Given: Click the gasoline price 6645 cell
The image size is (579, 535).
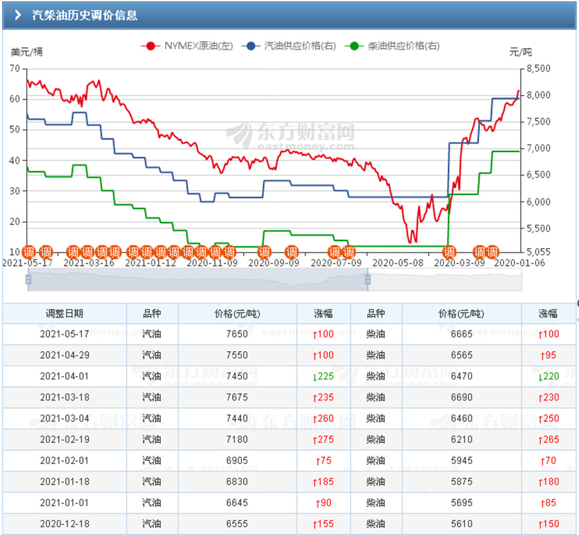Looking at the screenshot, I should point(237,503).
